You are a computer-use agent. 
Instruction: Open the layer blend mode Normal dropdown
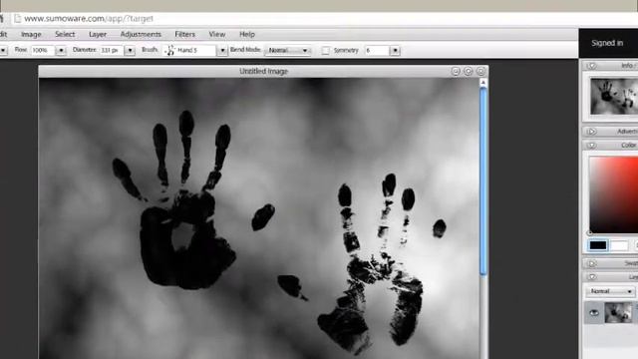click(610, 291)
